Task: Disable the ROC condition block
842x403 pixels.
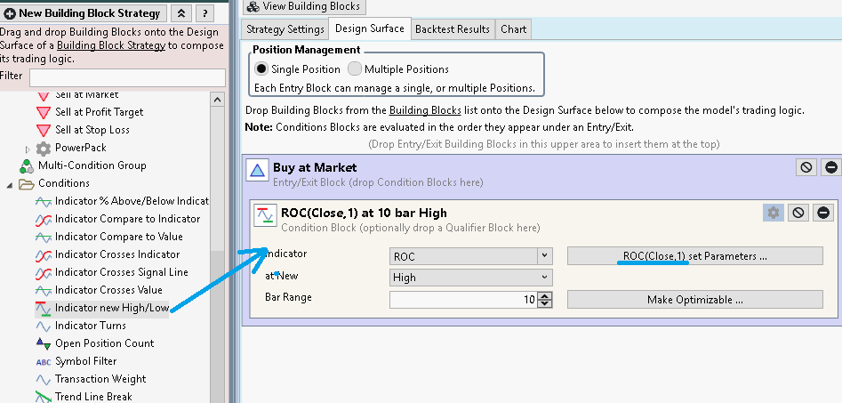Action: 798,213
